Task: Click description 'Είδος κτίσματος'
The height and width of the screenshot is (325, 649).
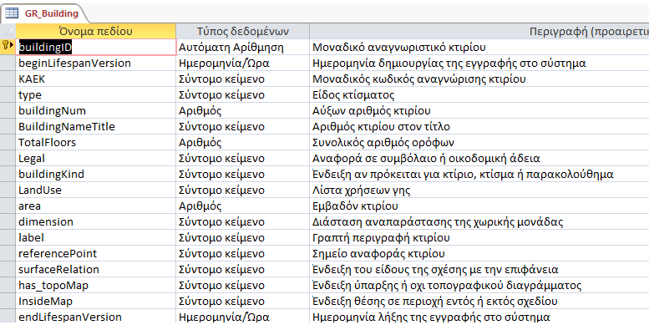Action: (x=353, y=94)
